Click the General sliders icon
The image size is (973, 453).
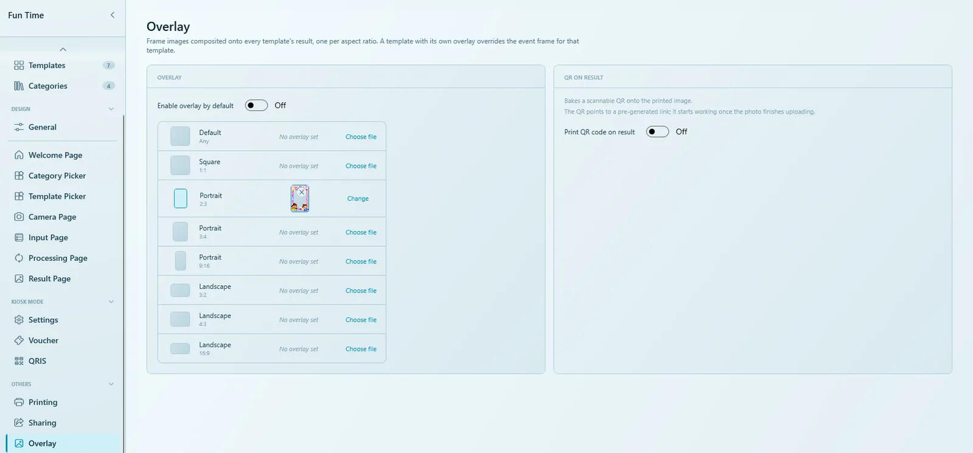pos(19,127)
